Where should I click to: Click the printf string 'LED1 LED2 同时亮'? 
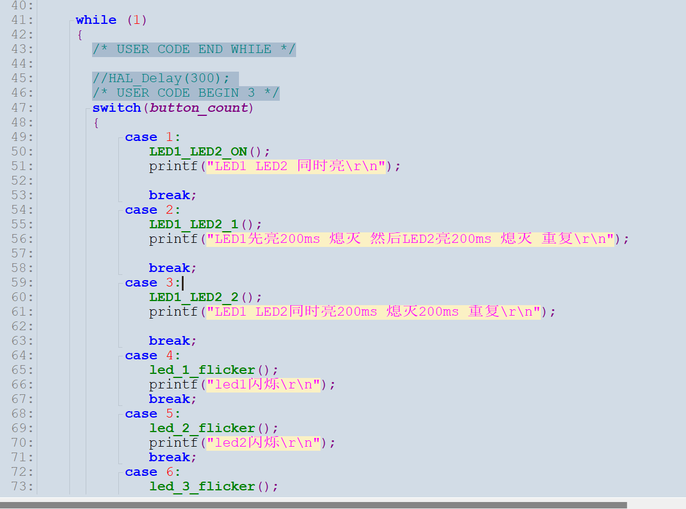click(296, 166)
